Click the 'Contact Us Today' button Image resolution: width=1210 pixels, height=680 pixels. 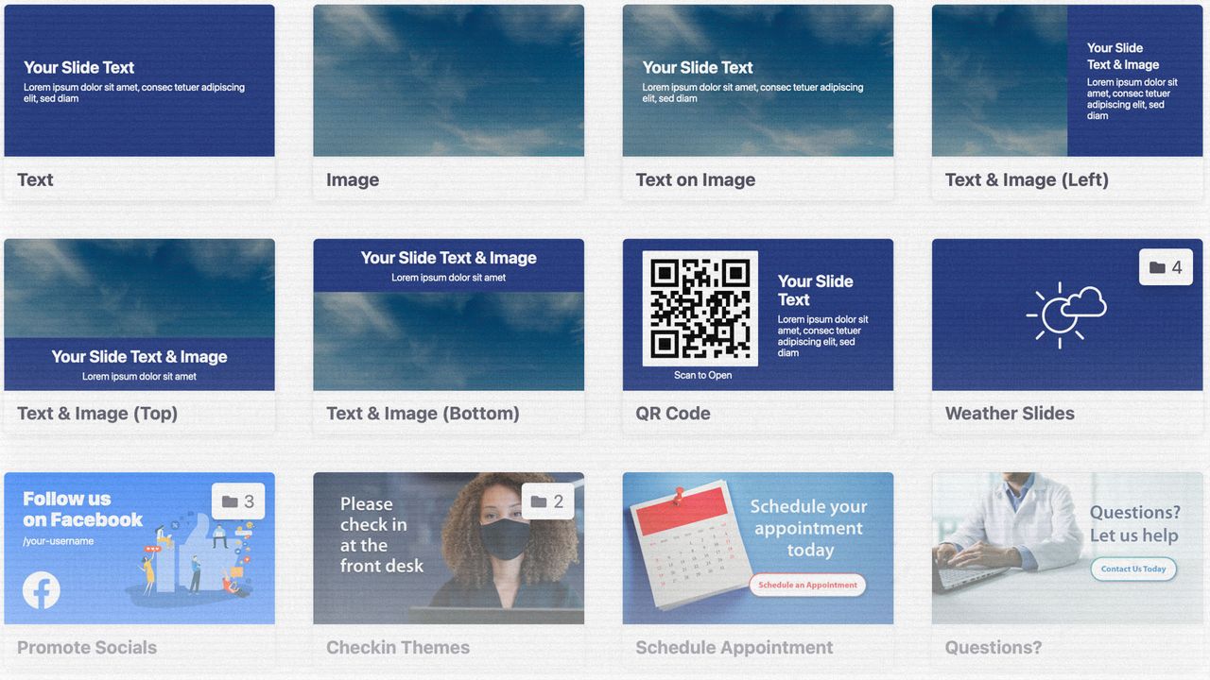tap(1133, 569)
